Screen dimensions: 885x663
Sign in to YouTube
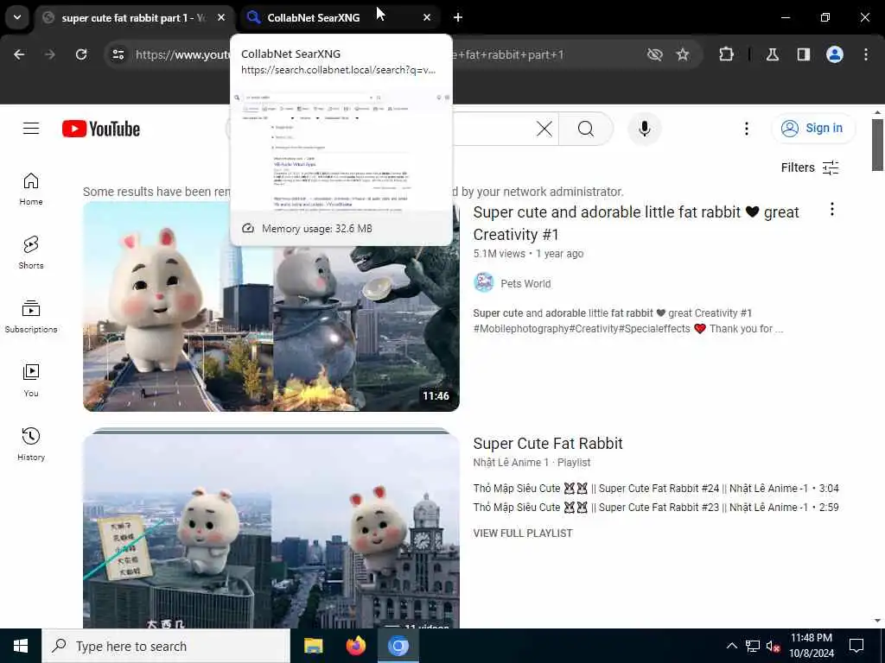tap(813, 128)
